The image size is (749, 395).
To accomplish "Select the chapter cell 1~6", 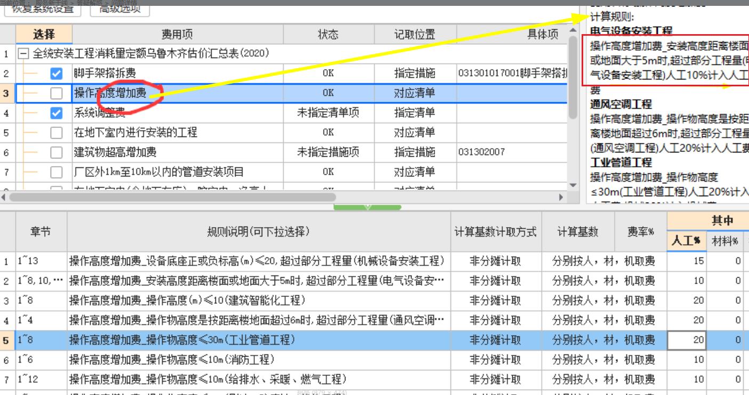I will pyautogui.click(x=41, y=360).
